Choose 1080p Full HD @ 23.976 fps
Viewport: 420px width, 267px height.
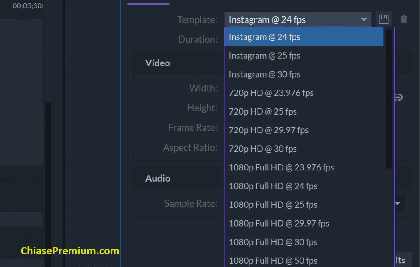(304, 168)
